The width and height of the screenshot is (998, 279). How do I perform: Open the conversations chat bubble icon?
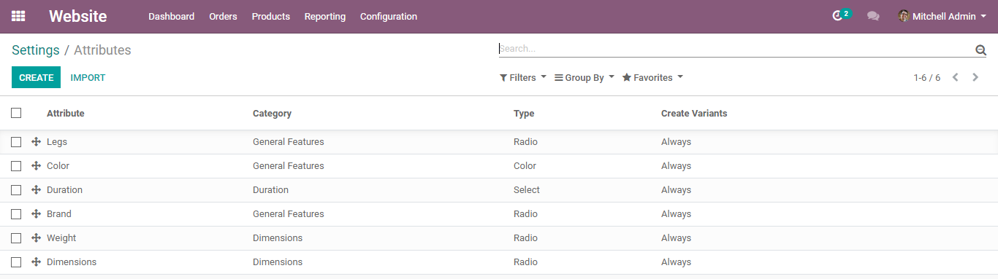pos(873,16)
